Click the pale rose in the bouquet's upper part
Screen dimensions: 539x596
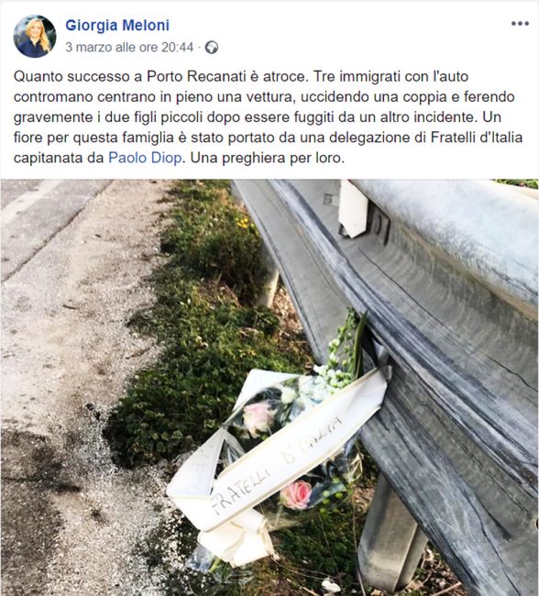click(x=259, y=418)
